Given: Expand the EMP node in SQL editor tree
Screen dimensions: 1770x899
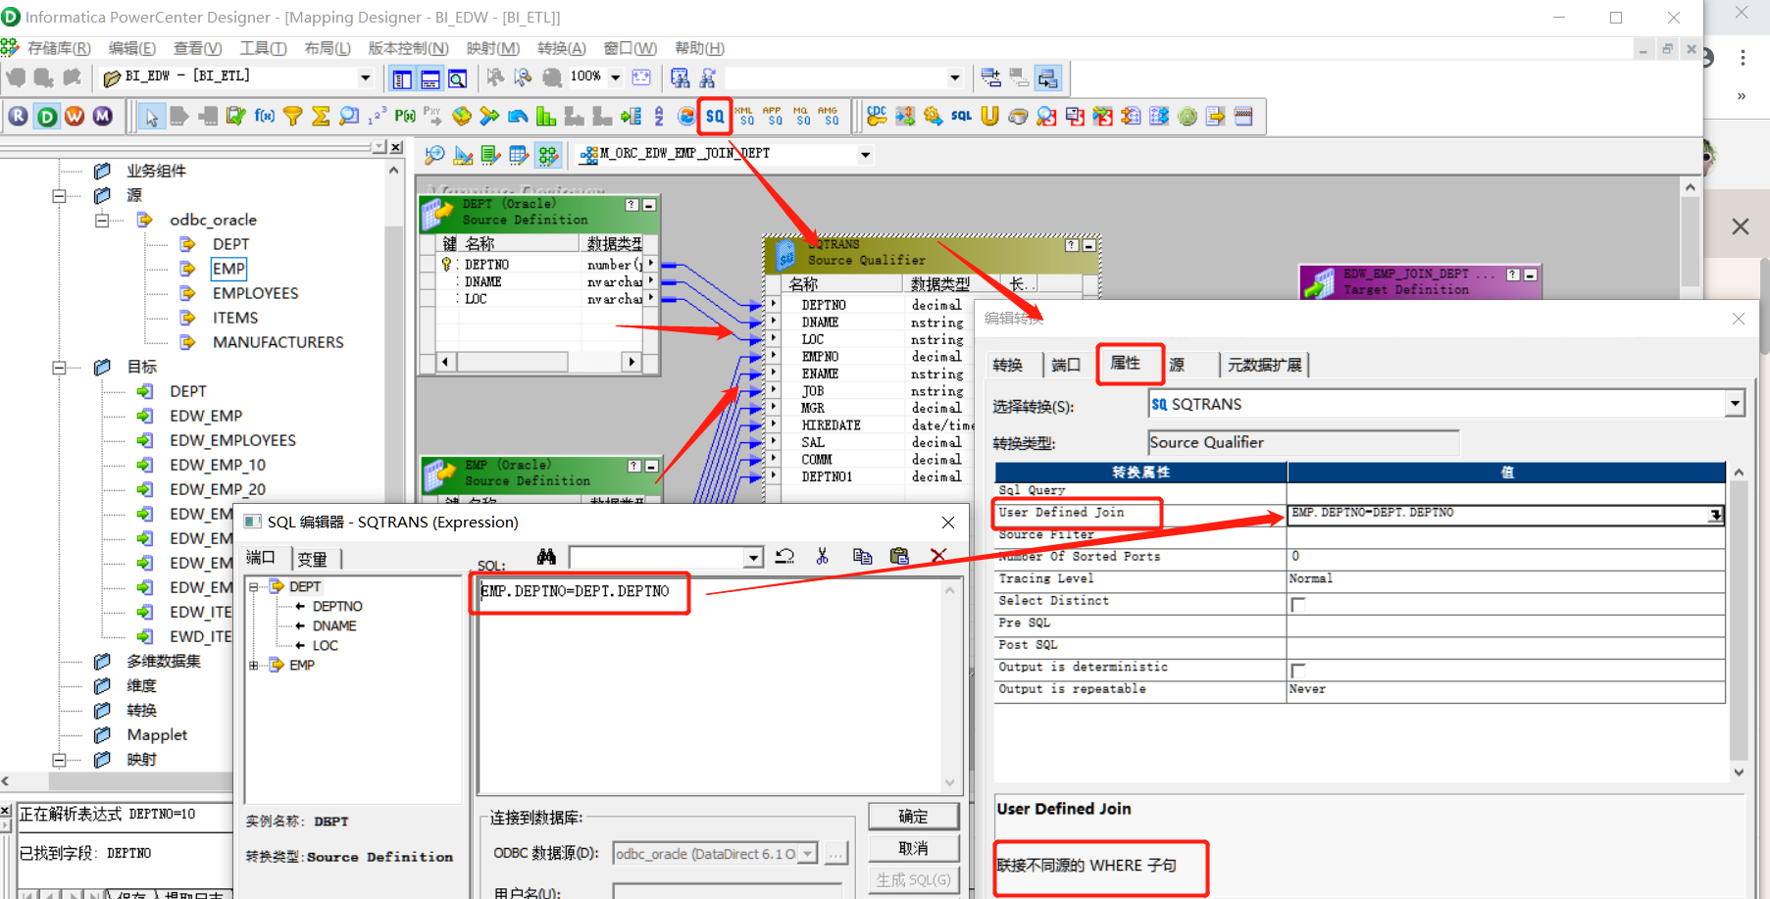Looking at the screenshot, I should [x=253, y=665].
